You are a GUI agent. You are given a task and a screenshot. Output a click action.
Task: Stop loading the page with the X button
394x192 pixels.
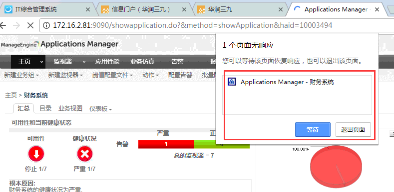click(30, 25)
